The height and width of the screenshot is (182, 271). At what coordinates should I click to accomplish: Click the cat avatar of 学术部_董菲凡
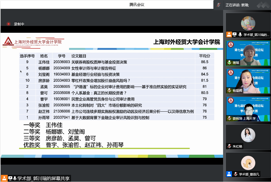click(248, 163)
